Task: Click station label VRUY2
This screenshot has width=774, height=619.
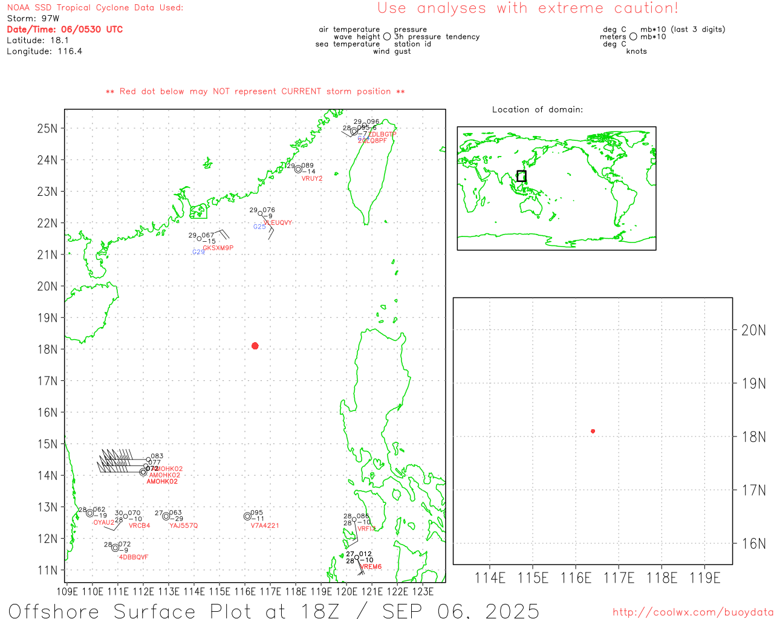Action: tap(312, 179)
